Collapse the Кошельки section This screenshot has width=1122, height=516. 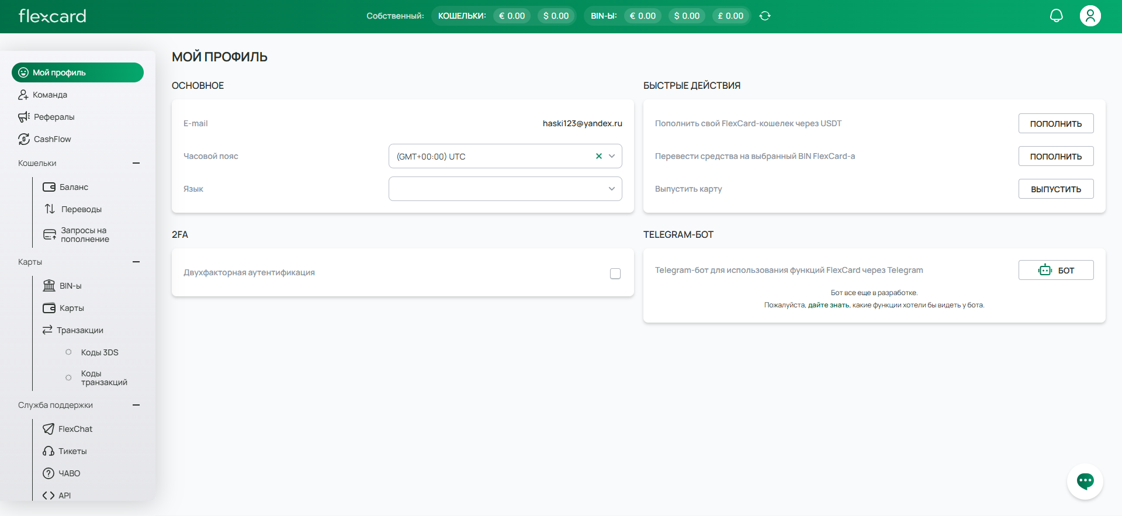click(136, 163)
